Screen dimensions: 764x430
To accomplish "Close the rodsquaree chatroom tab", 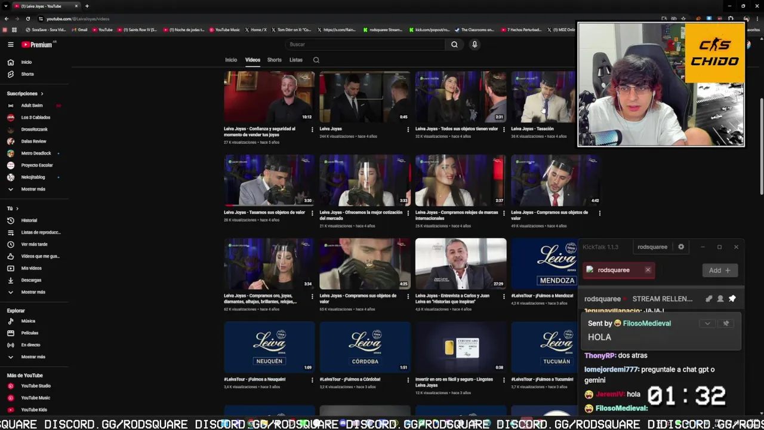I will [648, 270].
